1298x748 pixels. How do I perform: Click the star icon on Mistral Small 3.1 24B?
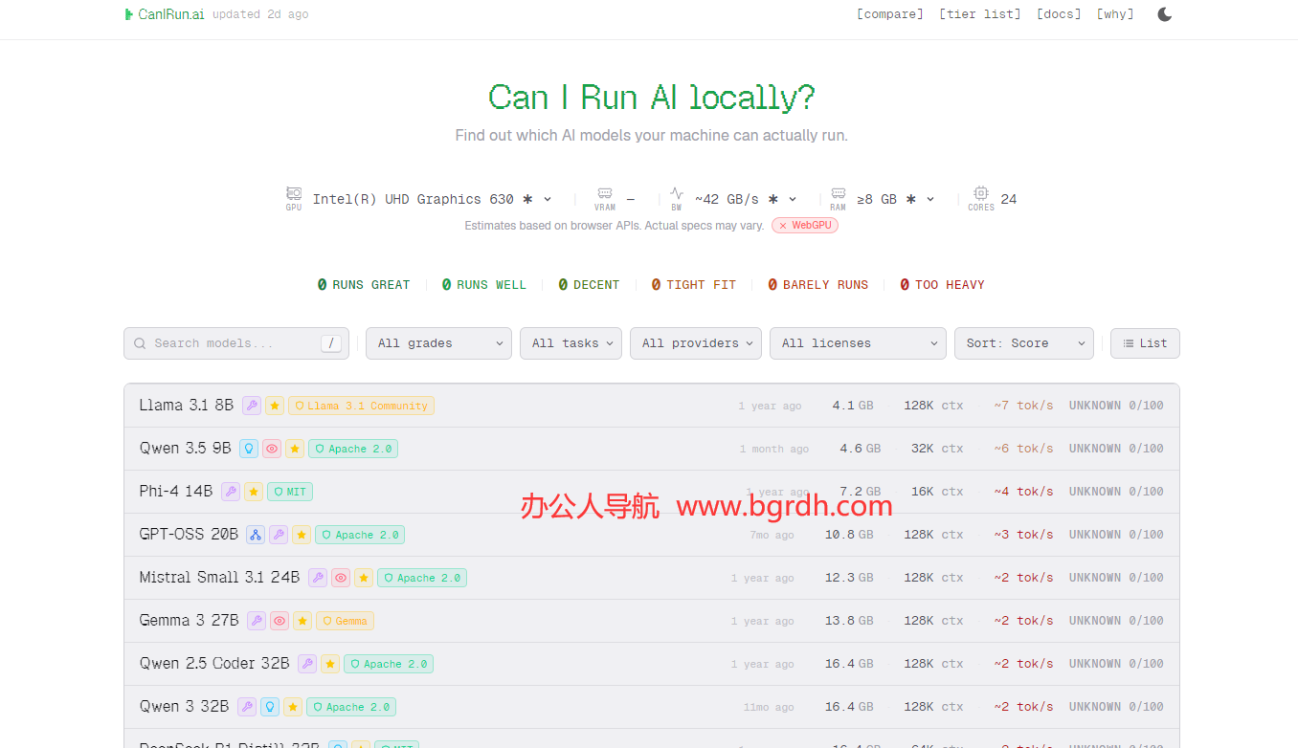[x=364, y=578]
